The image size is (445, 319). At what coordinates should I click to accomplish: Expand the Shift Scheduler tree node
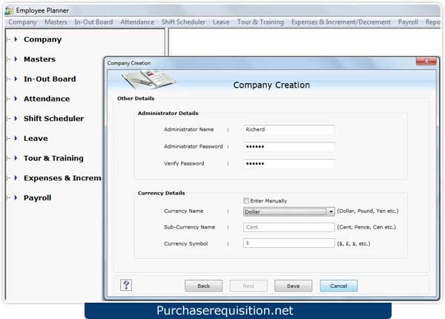pos(16,119)
